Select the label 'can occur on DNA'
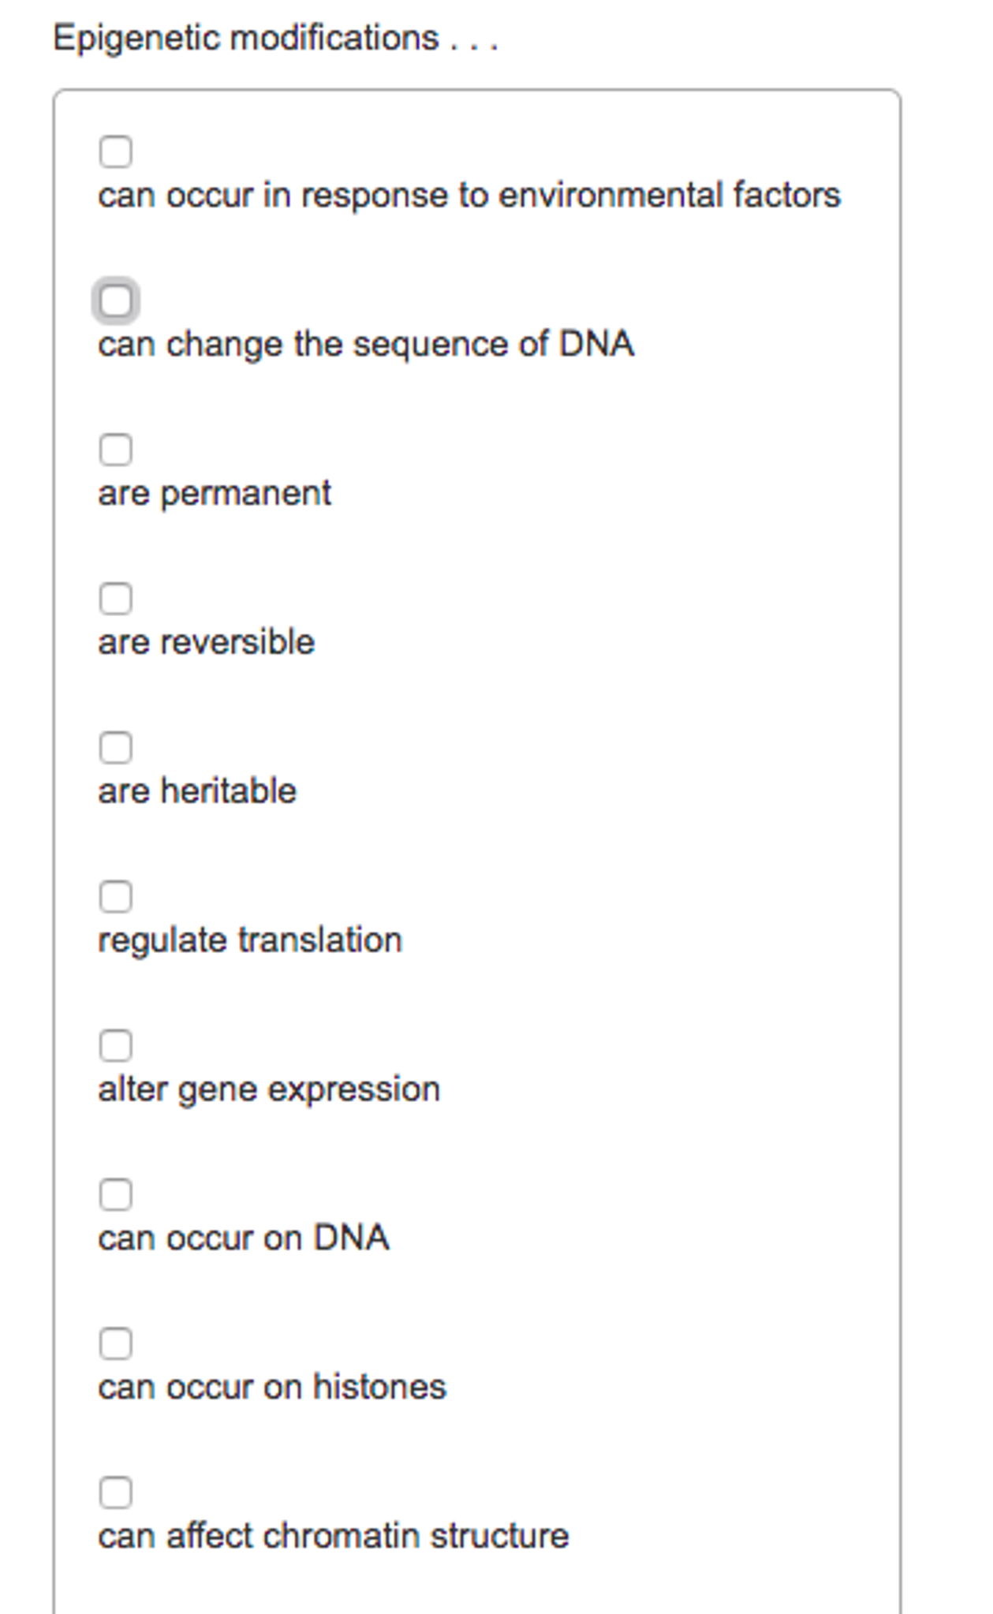 click(x=244, y=1236)
